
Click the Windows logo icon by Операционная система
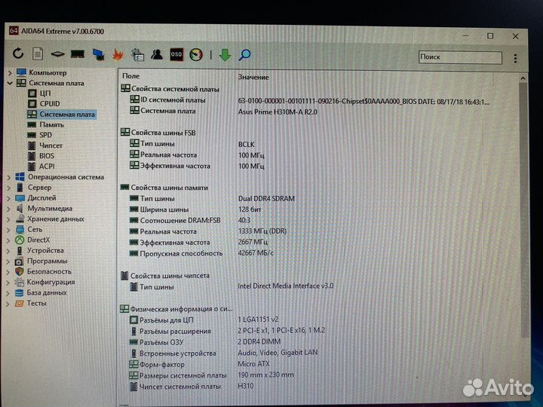point(20,177)
